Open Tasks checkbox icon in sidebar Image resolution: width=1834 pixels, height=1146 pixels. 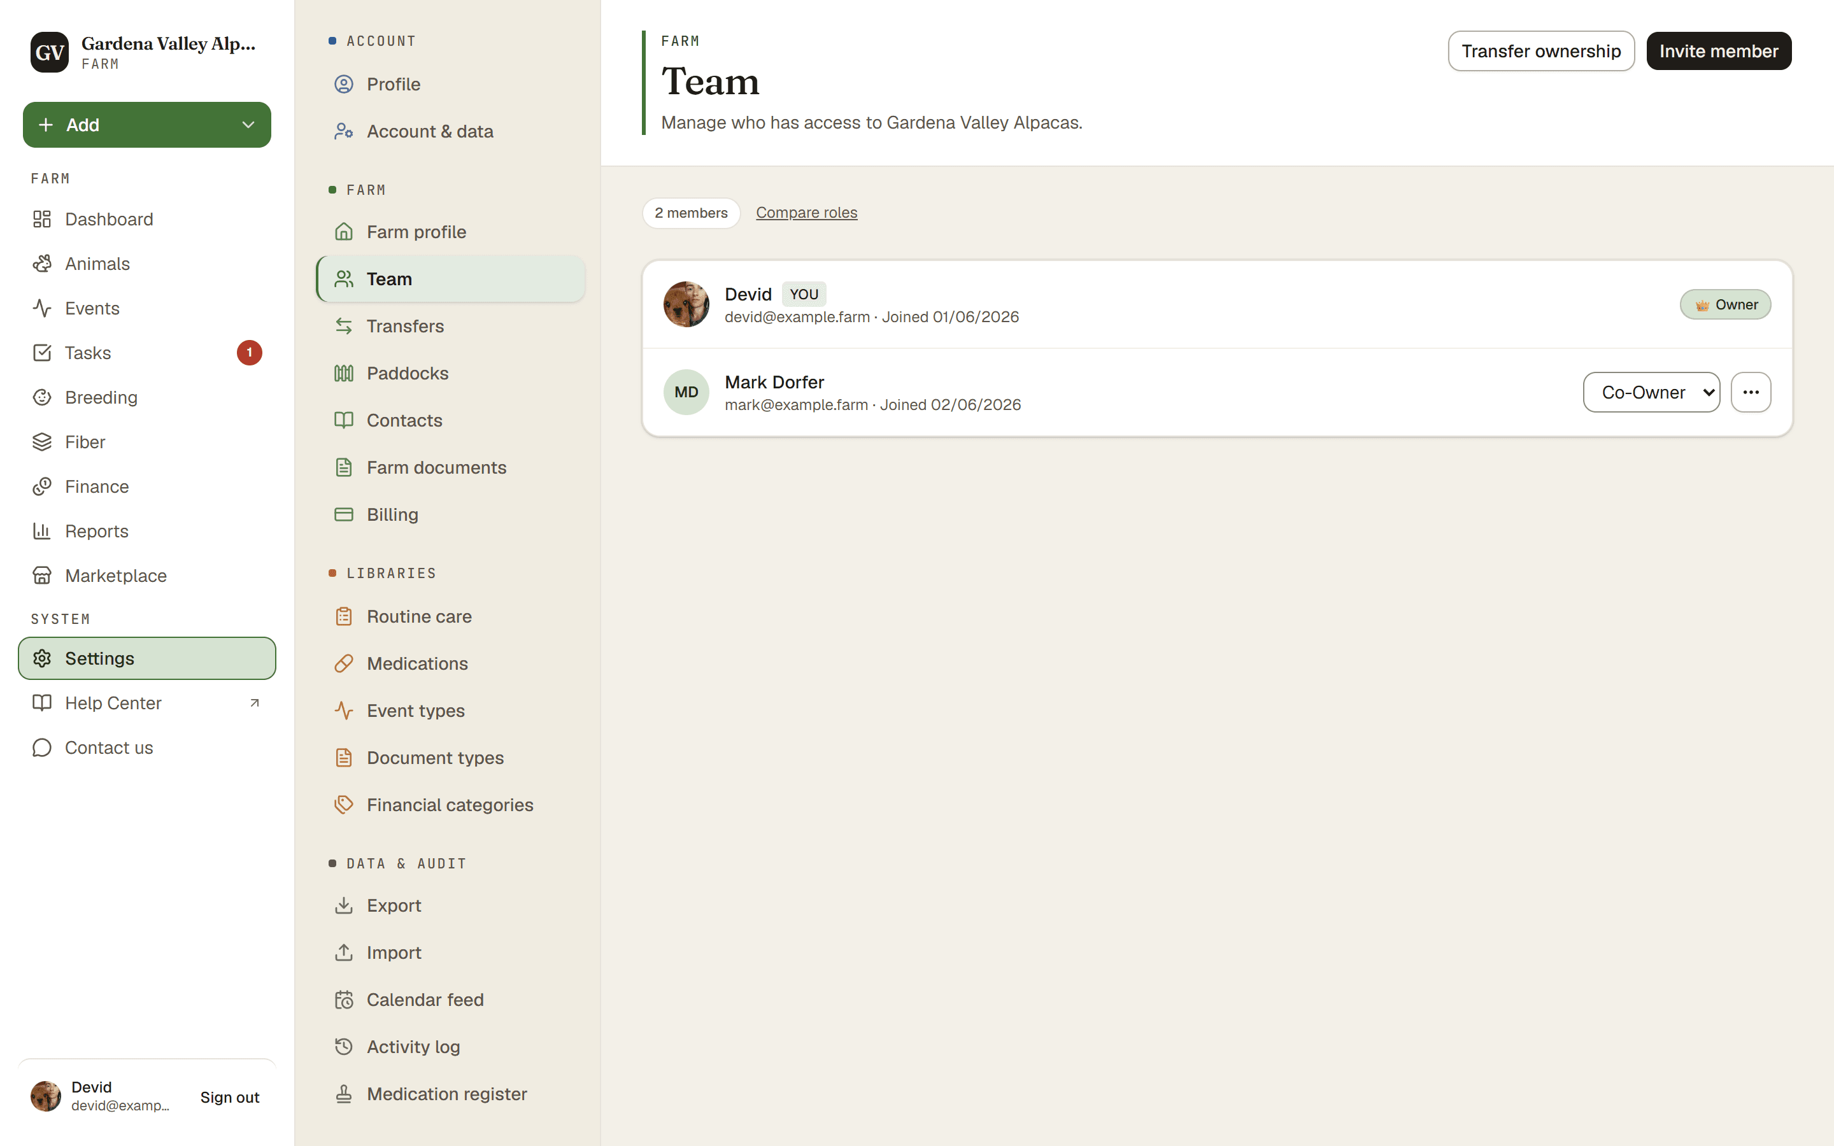pyautogui.click(x=41, y=353)
